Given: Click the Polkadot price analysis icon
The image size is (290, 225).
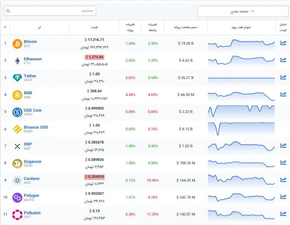Looking at the screenshot, I should (x=283, y=214).
